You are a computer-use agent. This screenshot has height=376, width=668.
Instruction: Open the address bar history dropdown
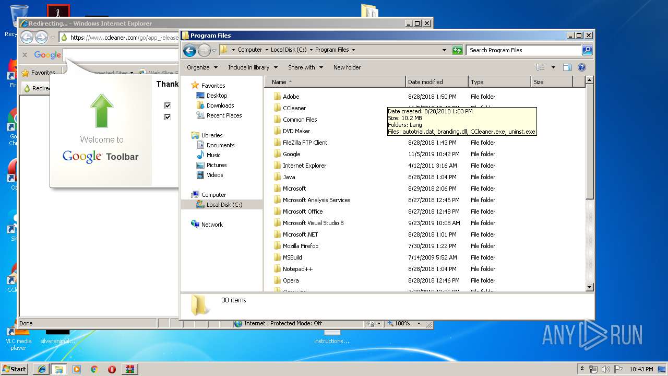point(444,50)
